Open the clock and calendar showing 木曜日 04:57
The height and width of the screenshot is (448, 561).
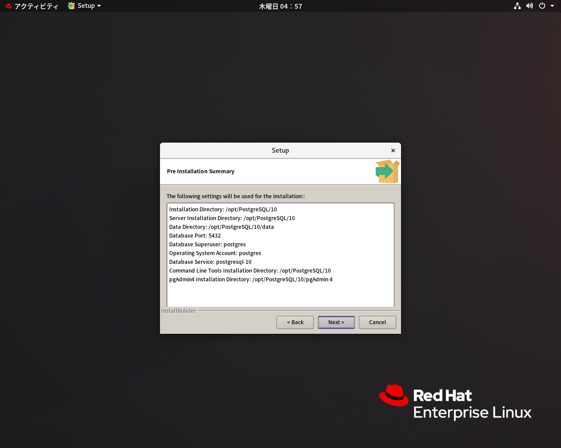coord(280,6)
